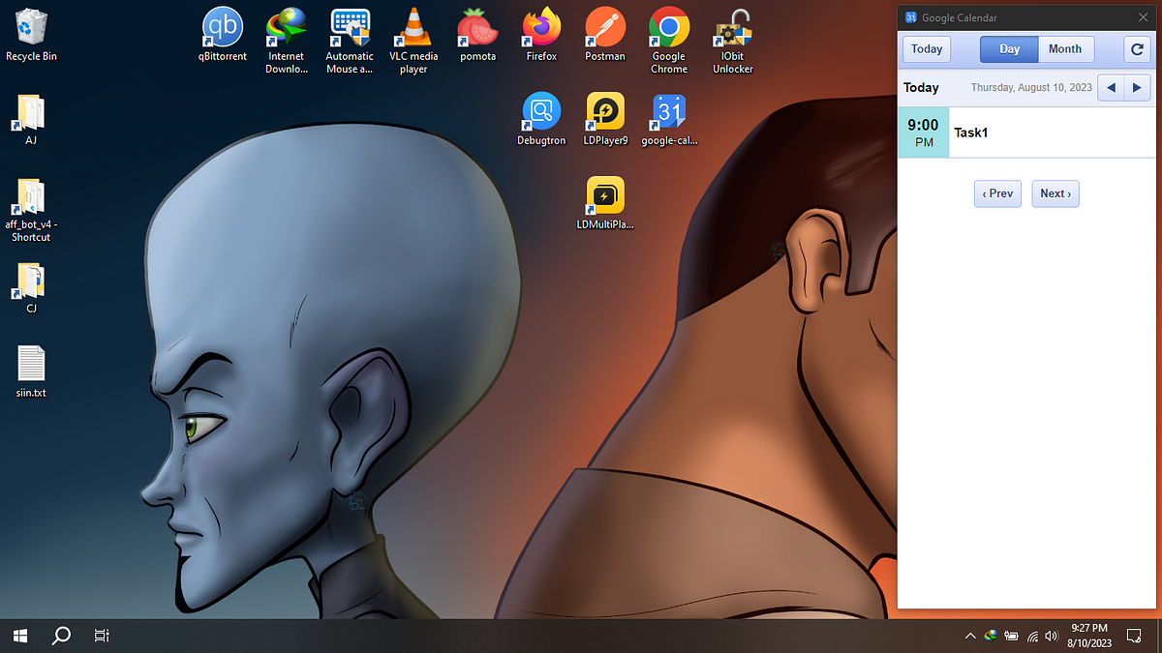Close the Google Calendar widget window
The image size is (1162, 653).
click(x=1143, y=17)
